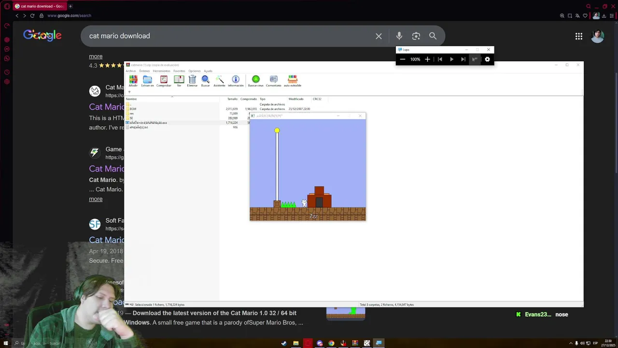The image size is (618, 348).
Task: Click browser reload button
Action: point(32,15)
